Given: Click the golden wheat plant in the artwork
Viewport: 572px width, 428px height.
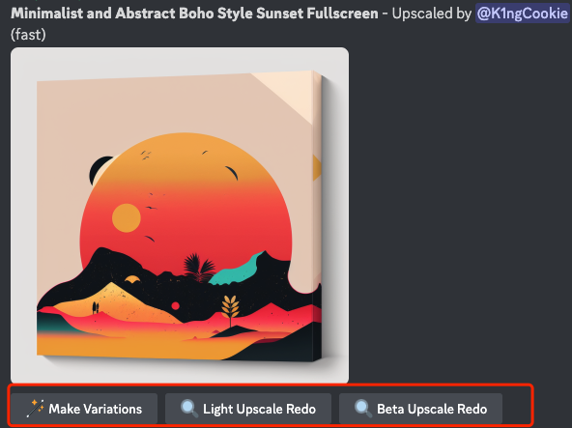Looking at the screenshot, I should (230, 310).
